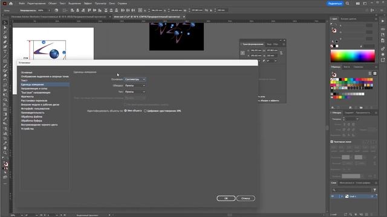Expand the layer row in Layers panel
The height and width of the screenshot is (217, 387).
point(342,197)
